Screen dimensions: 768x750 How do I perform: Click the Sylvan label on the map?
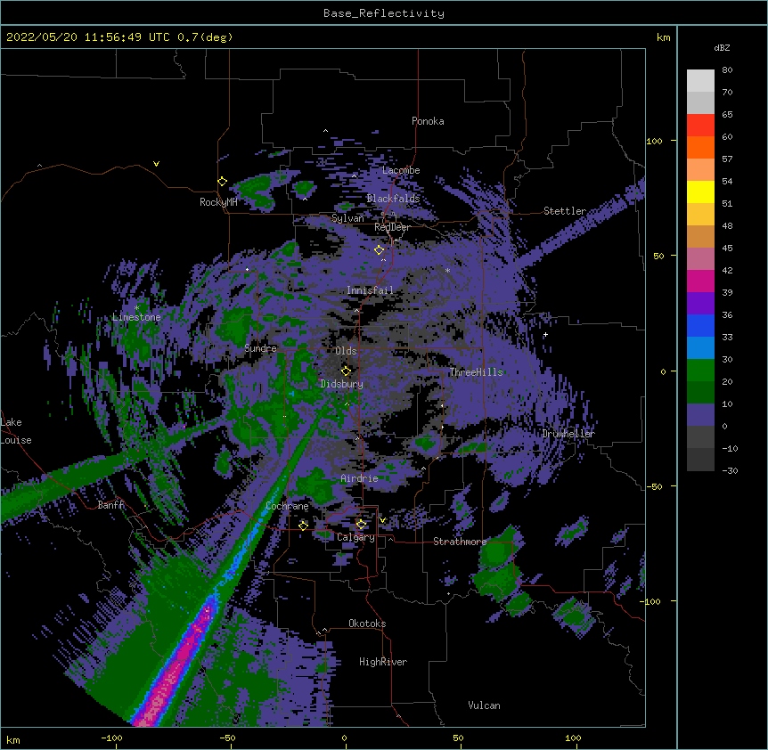coord(347,218)
